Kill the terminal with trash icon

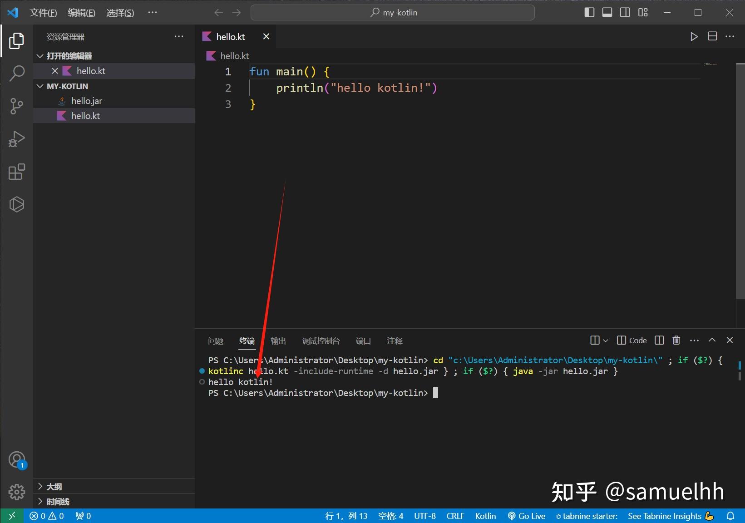click(676, 340)
